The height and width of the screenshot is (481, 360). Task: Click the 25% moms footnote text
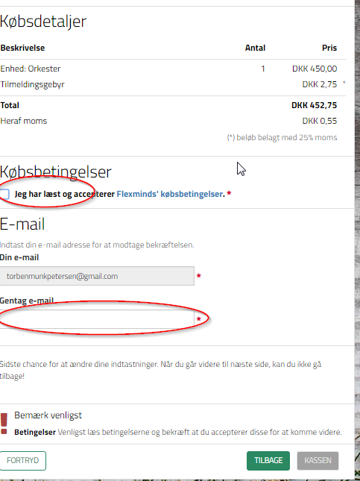pyautogui.click(x=282, y=137)
